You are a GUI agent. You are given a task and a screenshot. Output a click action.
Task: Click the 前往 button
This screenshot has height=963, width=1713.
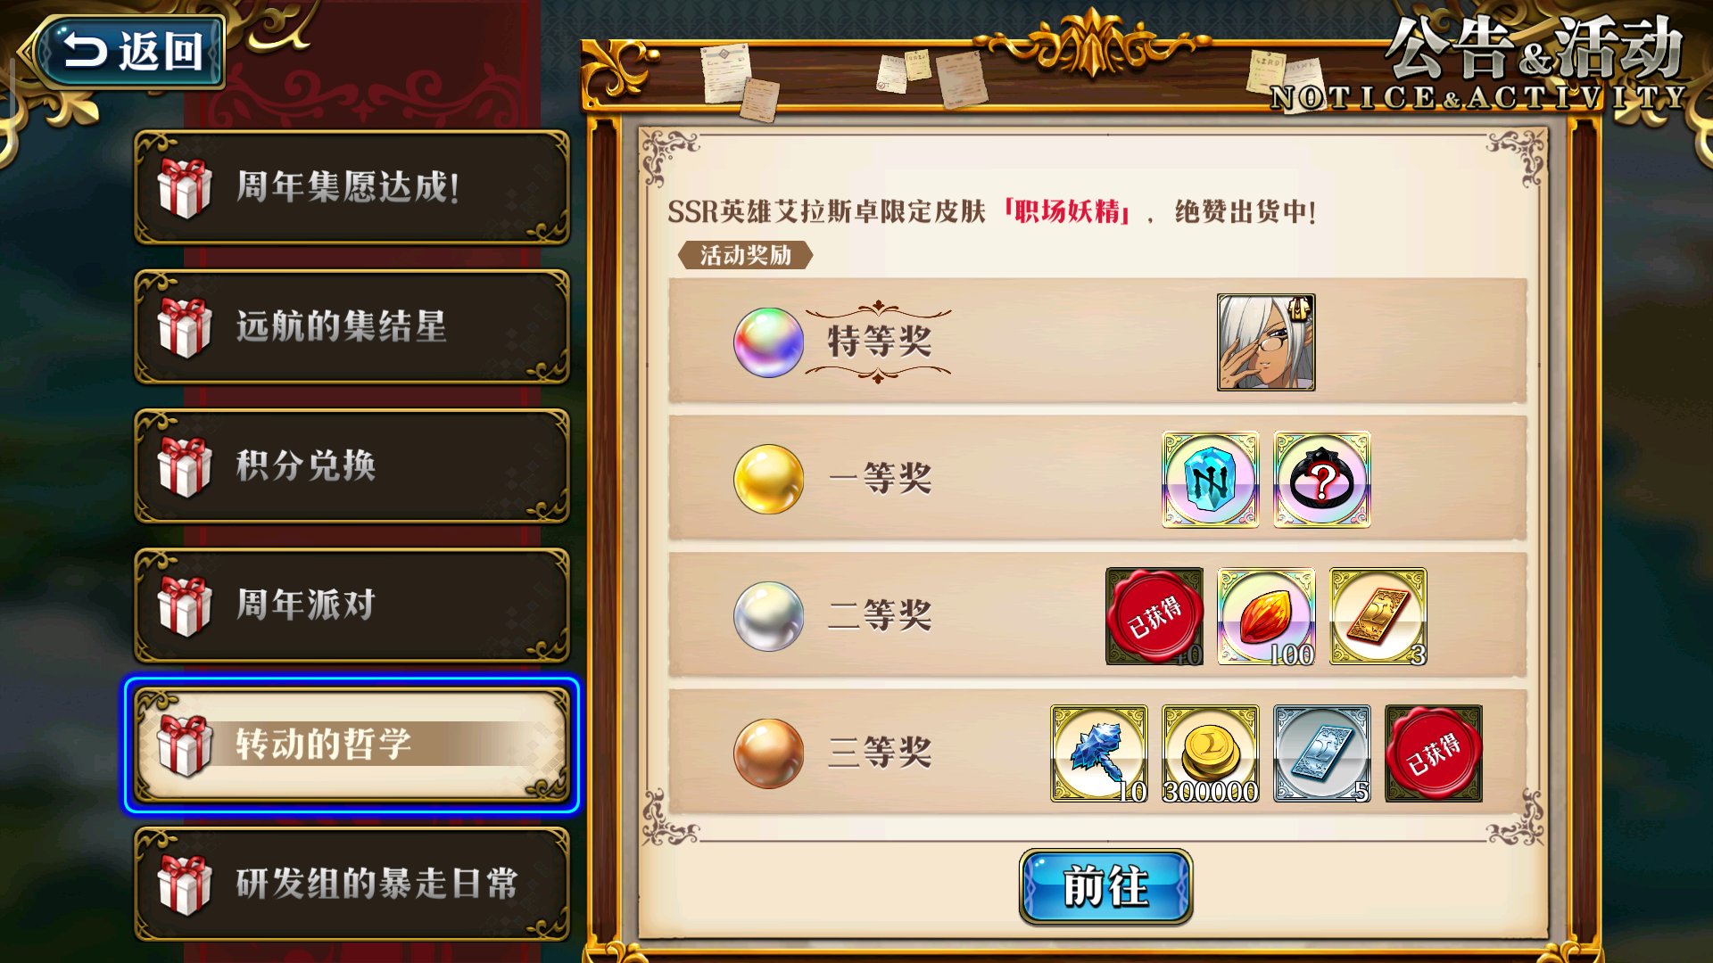click(1105, 886)
